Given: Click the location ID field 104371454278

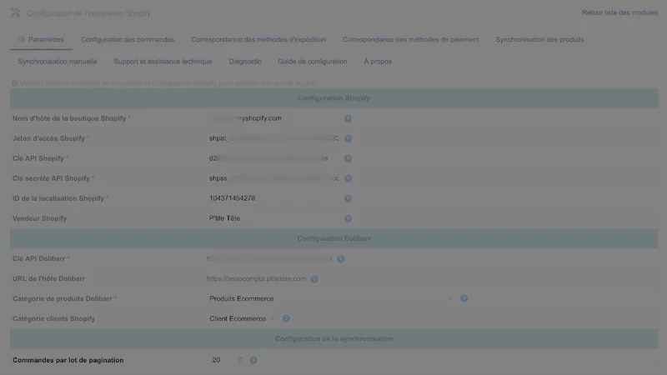Looking at the screenshot, I should point(273,198).
